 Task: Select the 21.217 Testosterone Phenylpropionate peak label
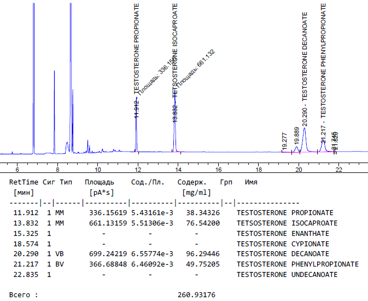[x=323, y=68]
